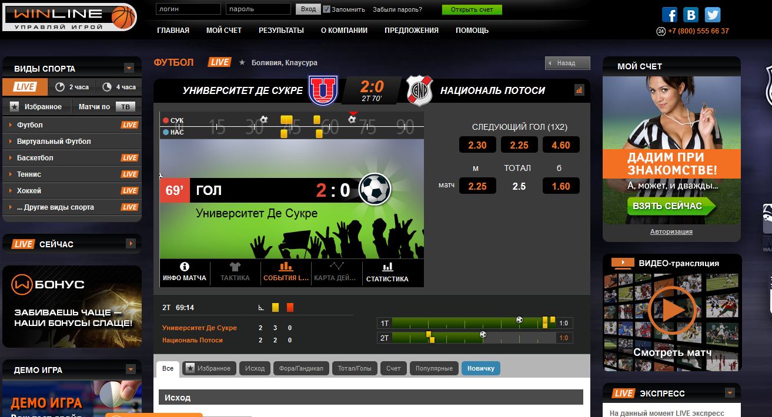Toggle the Избранное star filter in sidebar
This screenshot has height=417, width=772.
(36, 106)
